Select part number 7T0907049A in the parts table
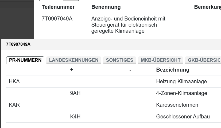 pos(57,19)
